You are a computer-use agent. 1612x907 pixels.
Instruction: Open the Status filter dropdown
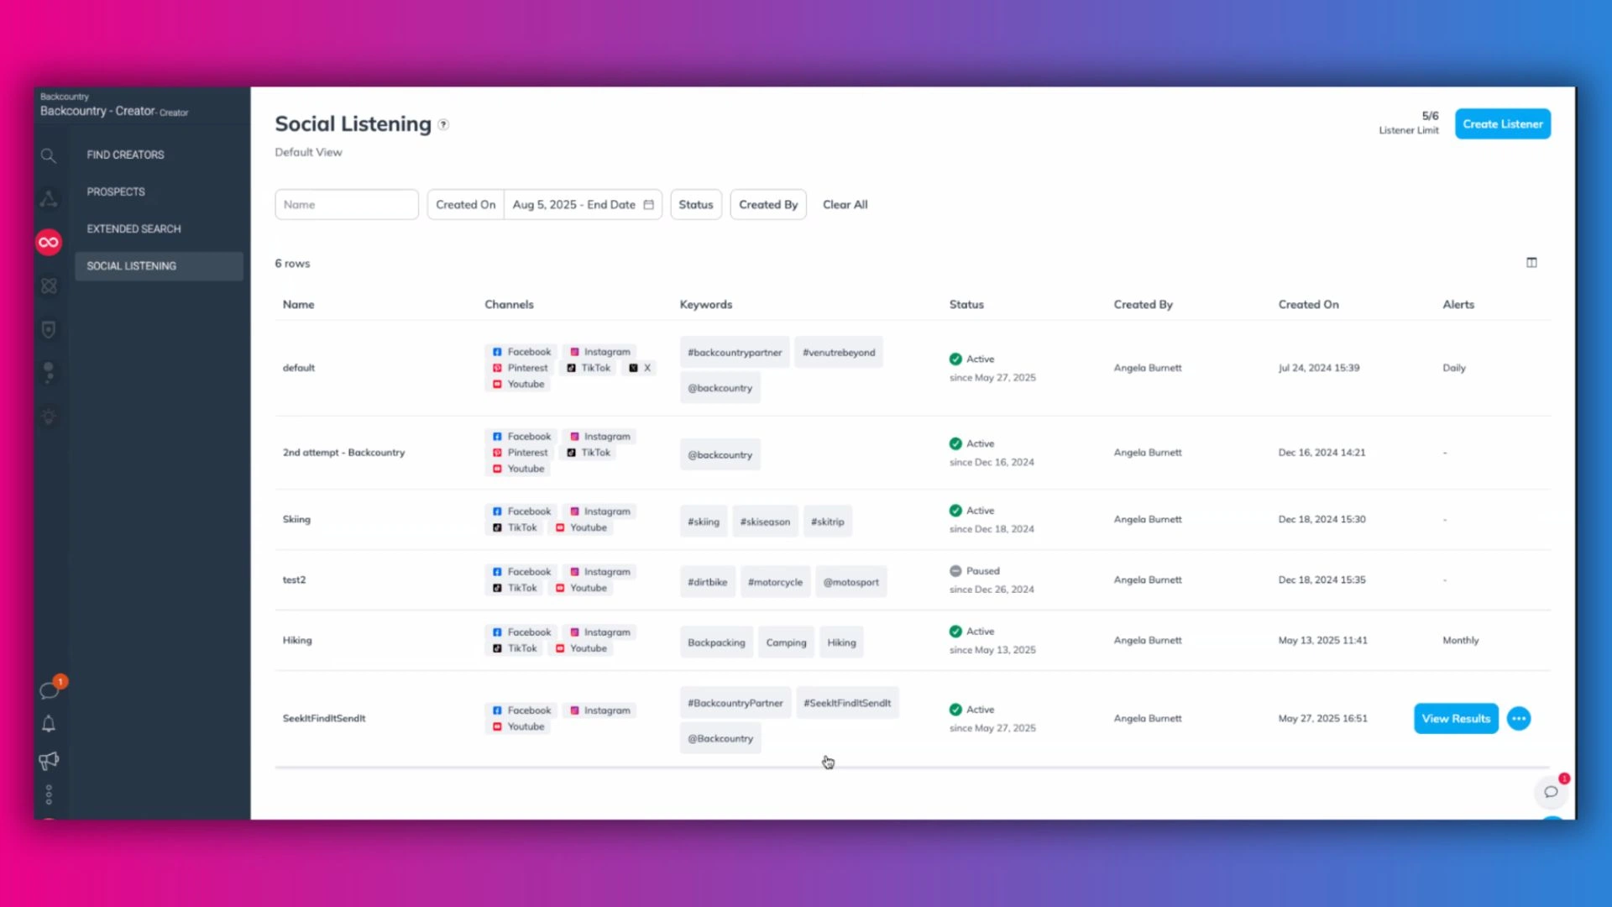pyautogui.click(x=695, y=204)
